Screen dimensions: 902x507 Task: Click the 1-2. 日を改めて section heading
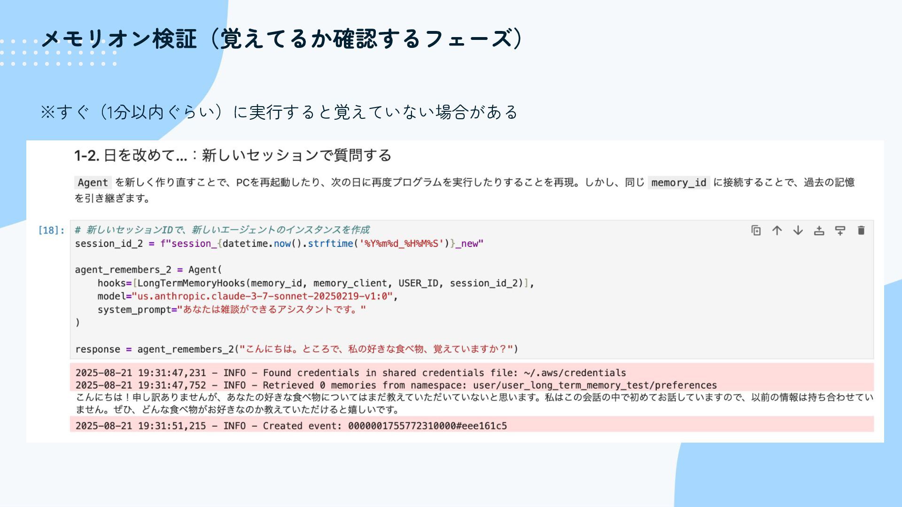(233, 155)
